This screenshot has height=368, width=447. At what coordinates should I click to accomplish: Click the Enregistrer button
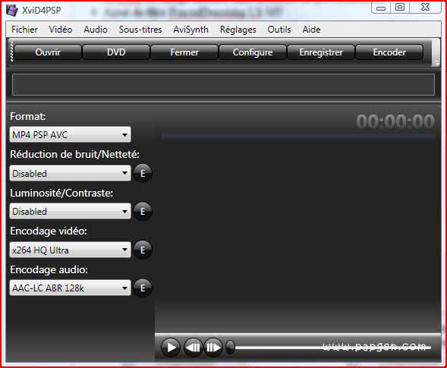pos(321,52)
